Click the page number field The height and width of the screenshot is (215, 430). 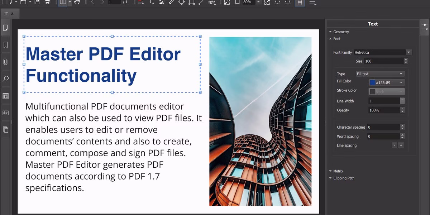pos(114,2)
